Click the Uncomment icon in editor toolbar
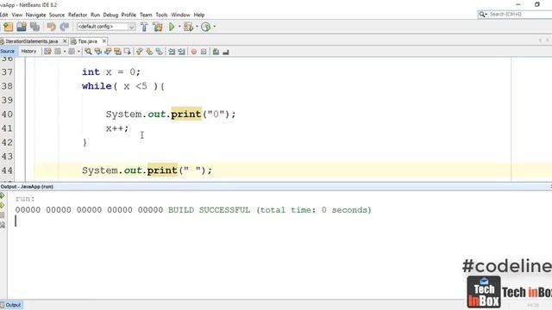This screenshot has width=552, height=310. [x=226, y=52]
